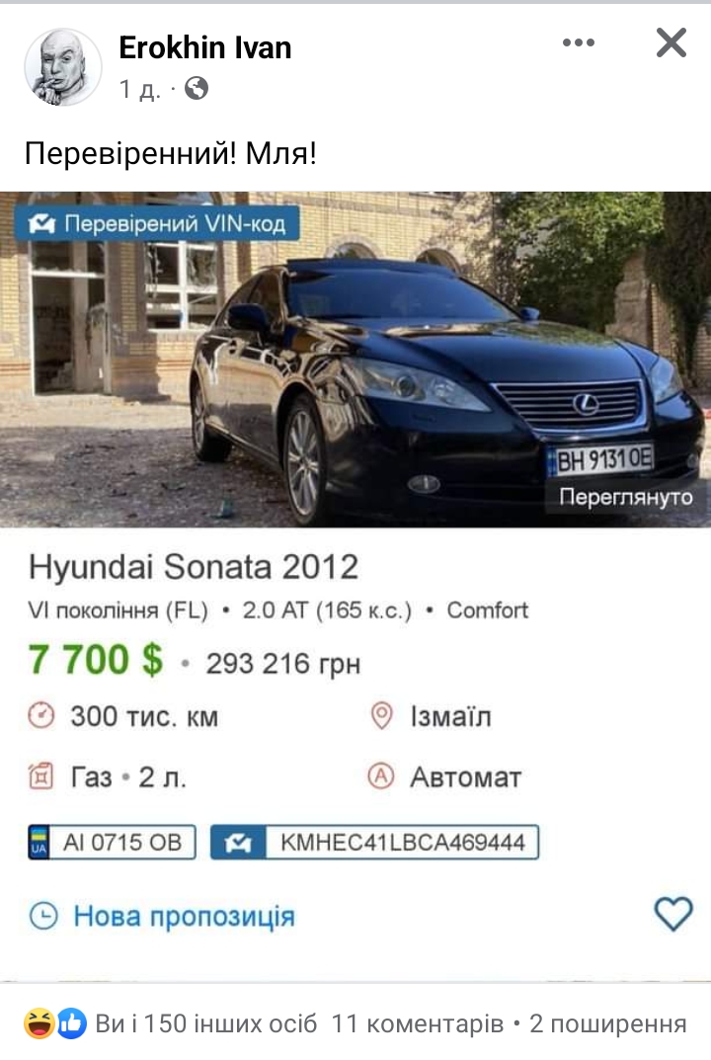Screen dimensions: 711x1060
Task: Select the AI 0715 OB license plate badge
Action: (x=113, y=842)
